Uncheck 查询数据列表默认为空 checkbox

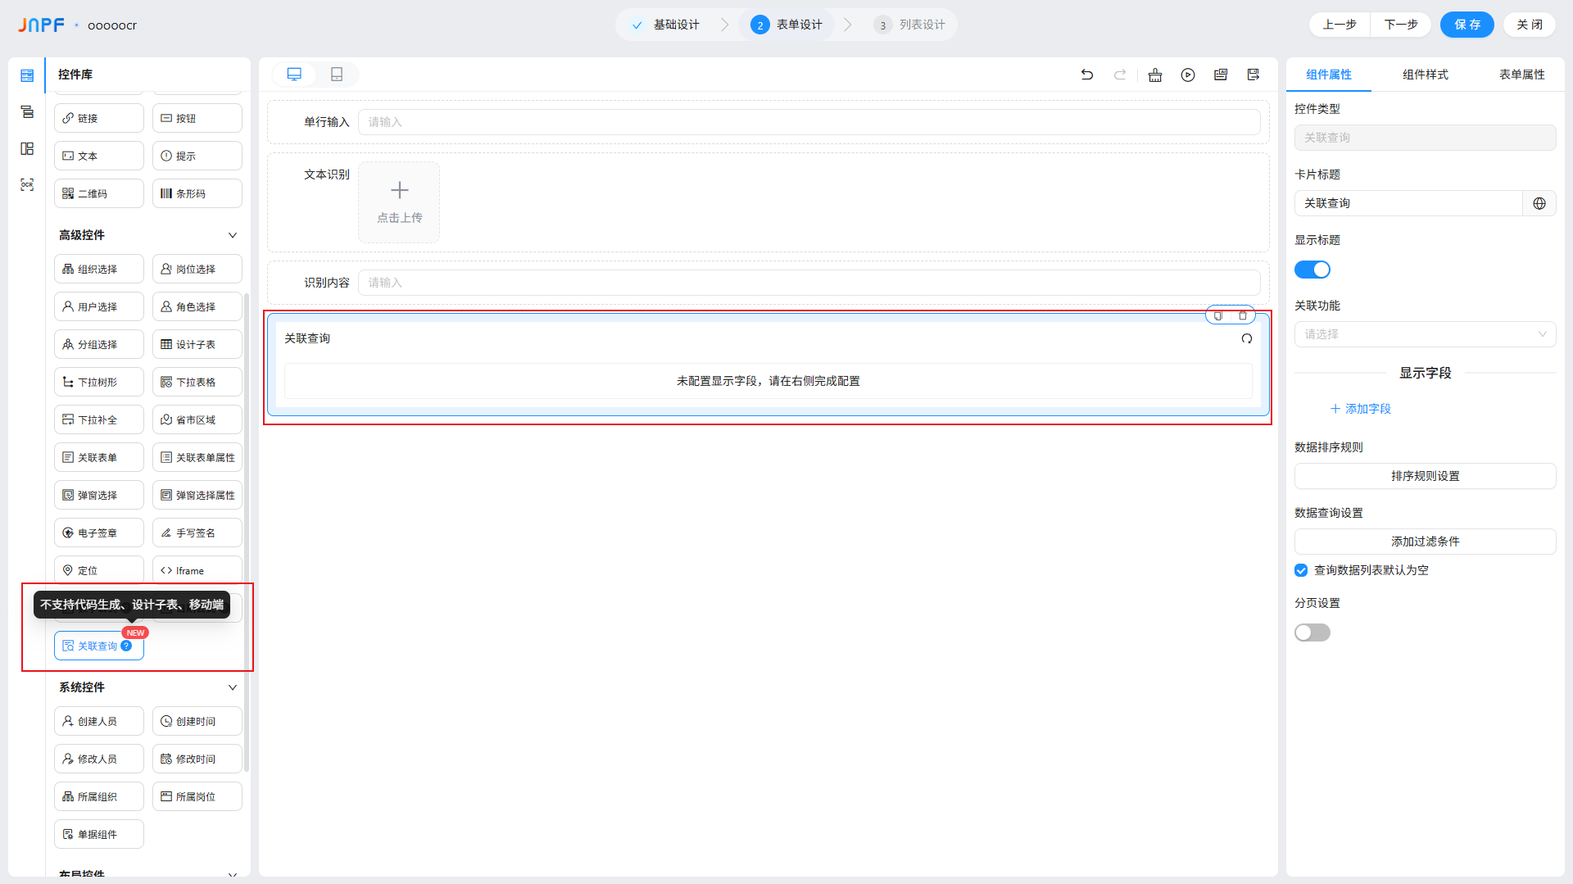(1301, 570)
